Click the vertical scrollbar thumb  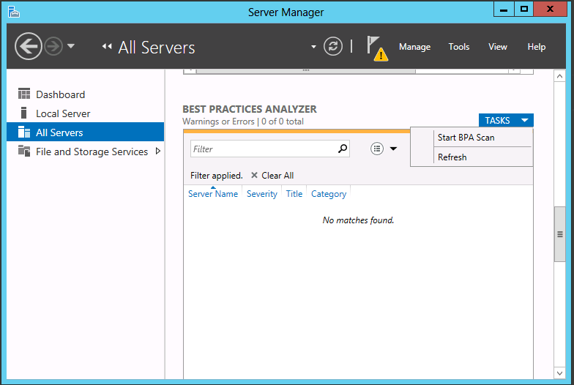pyautogui.click(x=560, y=234)
